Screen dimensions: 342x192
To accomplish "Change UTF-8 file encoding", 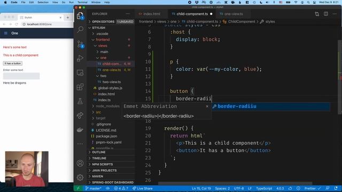I will (x=239, y=188).
